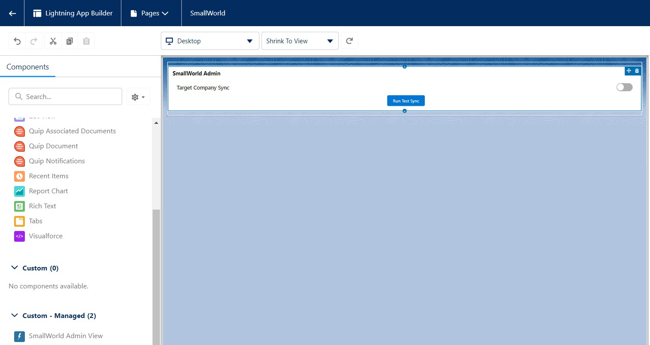
Task: Click the Copy icon in the toolbar
Action: click(x=69, y=41)
